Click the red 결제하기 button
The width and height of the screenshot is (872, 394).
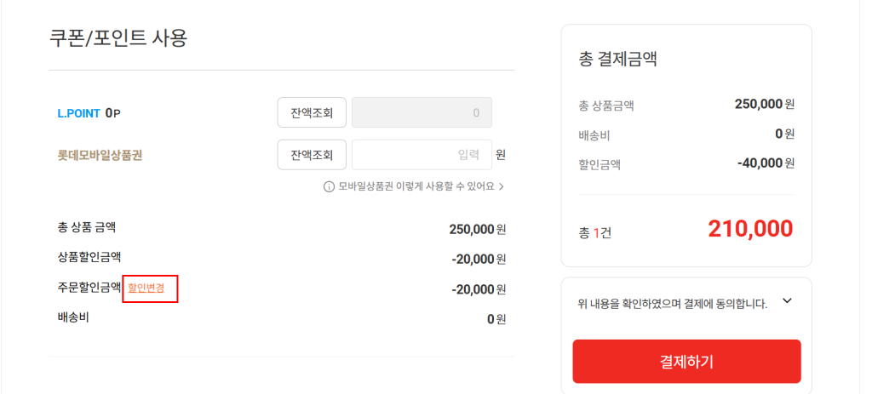click(x=686, y=362)
